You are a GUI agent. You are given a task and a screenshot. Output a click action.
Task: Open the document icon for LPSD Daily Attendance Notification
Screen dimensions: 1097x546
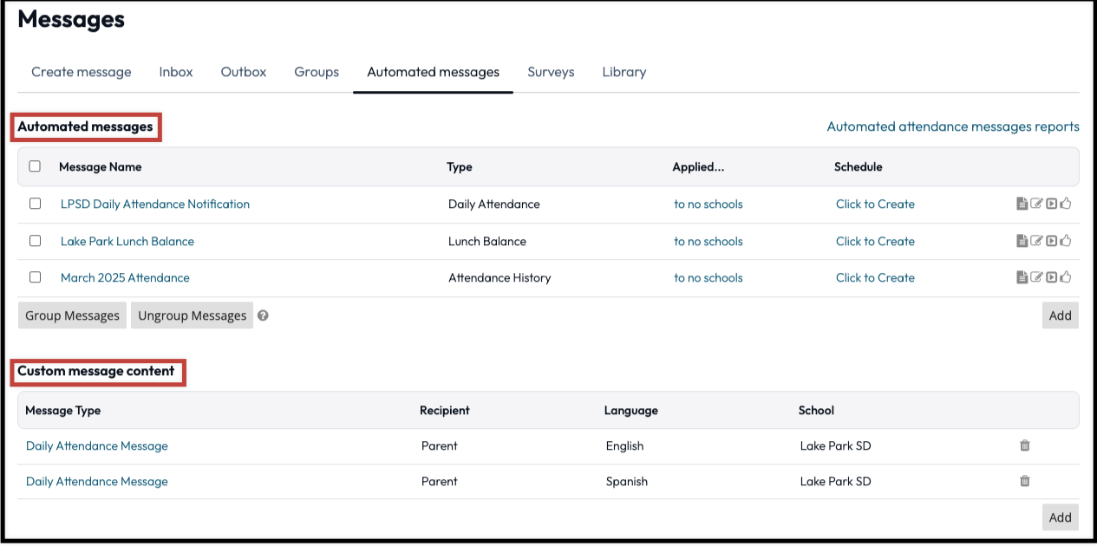[1022, 204]
